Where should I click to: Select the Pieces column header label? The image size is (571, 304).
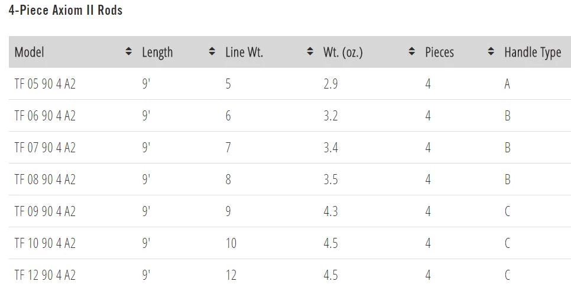(439, 52)
